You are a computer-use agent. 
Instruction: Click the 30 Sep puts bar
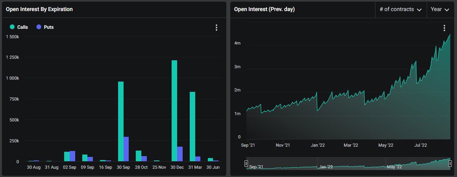pos(126,149)
